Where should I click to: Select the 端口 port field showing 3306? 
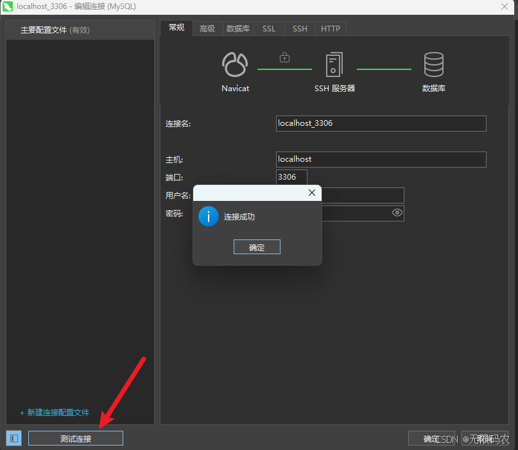[x=291, y=177]
